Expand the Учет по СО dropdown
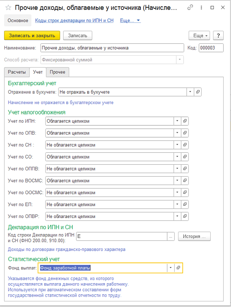The width and height of the screenshot is (231, 307). point(177,157)
